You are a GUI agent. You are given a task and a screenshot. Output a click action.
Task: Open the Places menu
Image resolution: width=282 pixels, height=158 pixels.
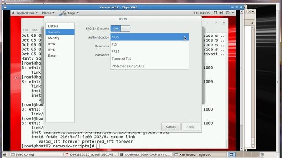pos(48,13)
